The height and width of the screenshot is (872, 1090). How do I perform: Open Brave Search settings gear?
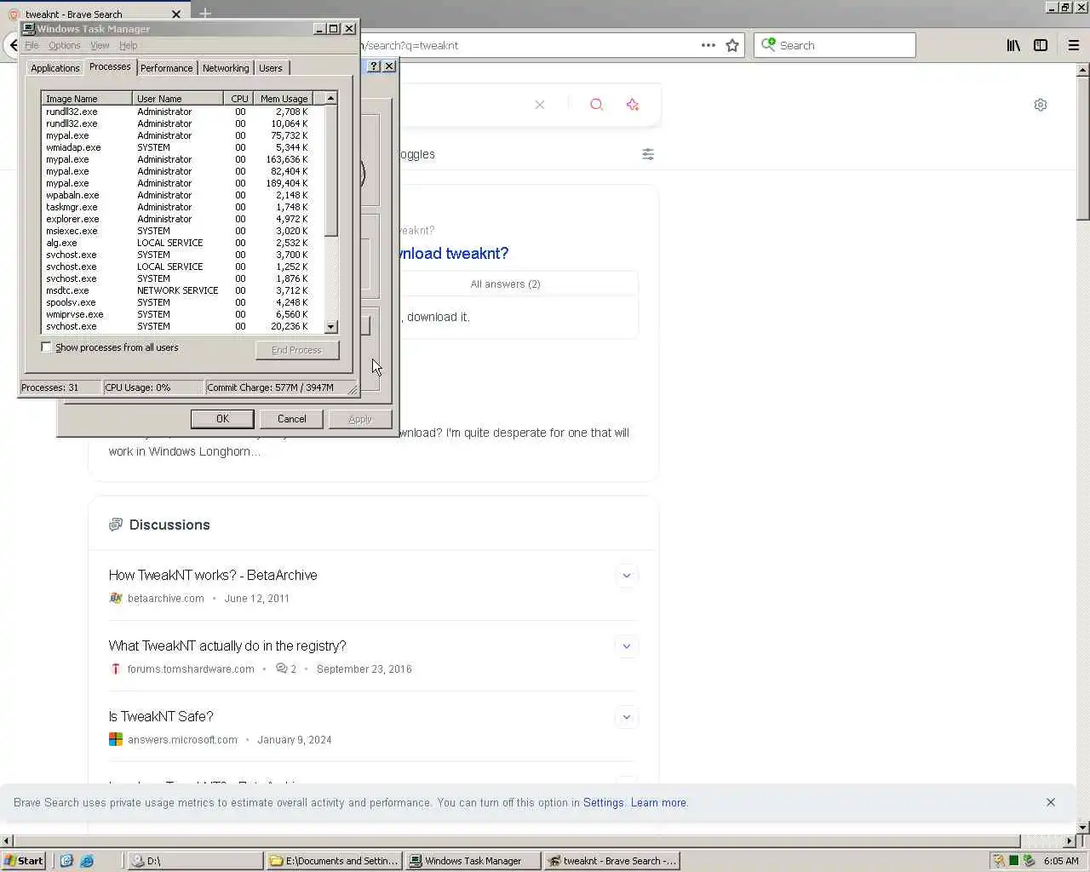tap(1041, 105)
